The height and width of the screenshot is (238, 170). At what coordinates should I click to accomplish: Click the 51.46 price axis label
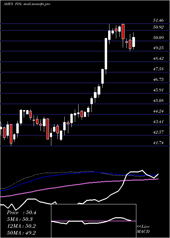(x=158, y=20)
